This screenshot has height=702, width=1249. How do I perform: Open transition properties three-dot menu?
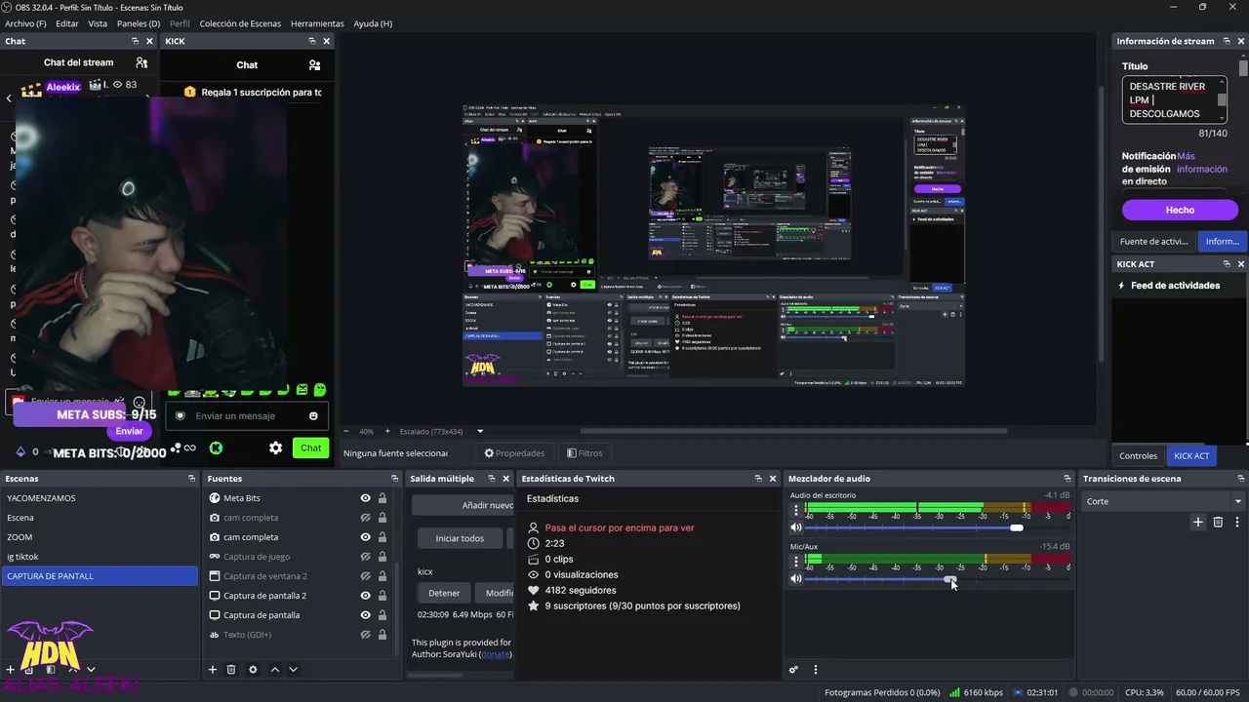(1237, 523)
